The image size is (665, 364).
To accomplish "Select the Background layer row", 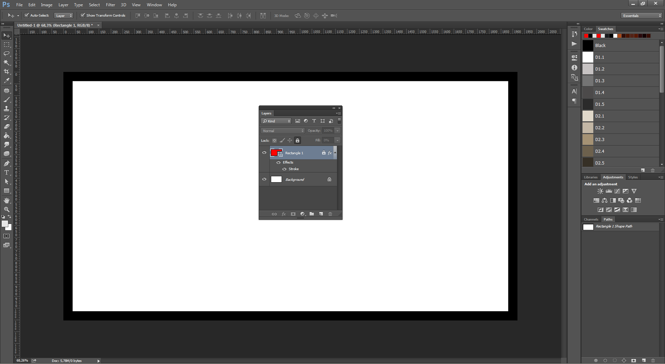I will coord(298,179).
